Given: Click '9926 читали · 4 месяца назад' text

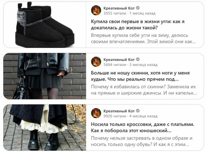Looking at the screenshot, I should pos(130,116).
